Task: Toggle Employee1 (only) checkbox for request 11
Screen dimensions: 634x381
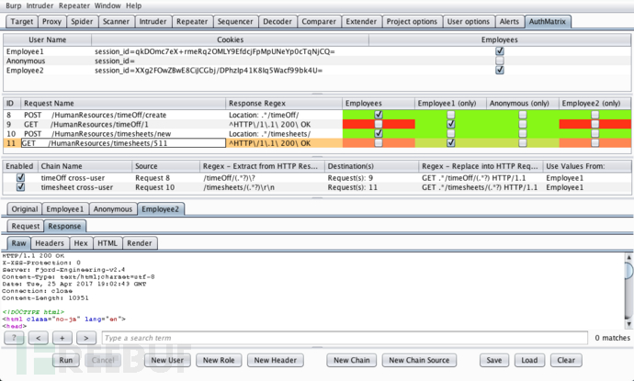Action: (x=451, y=142)
